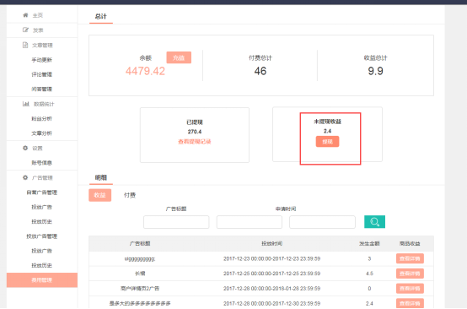The image size is (467, 309).
Task: Click the 发生金额 column header
Action: pos(369,244)
